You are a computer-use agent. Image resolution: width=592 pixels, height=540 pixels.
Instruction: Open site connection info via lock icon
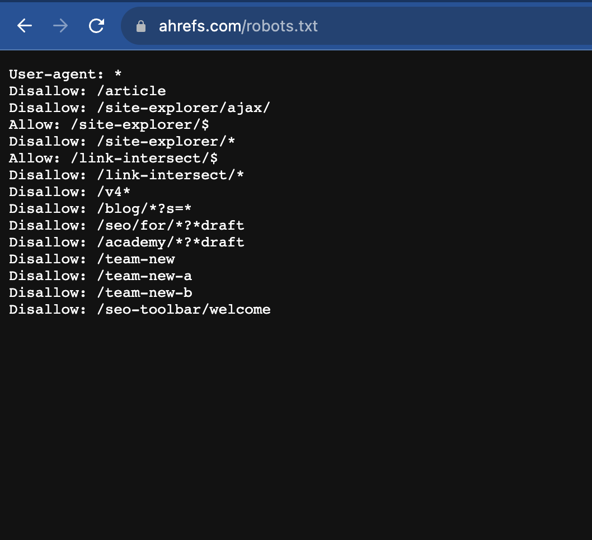click(140, 25)
